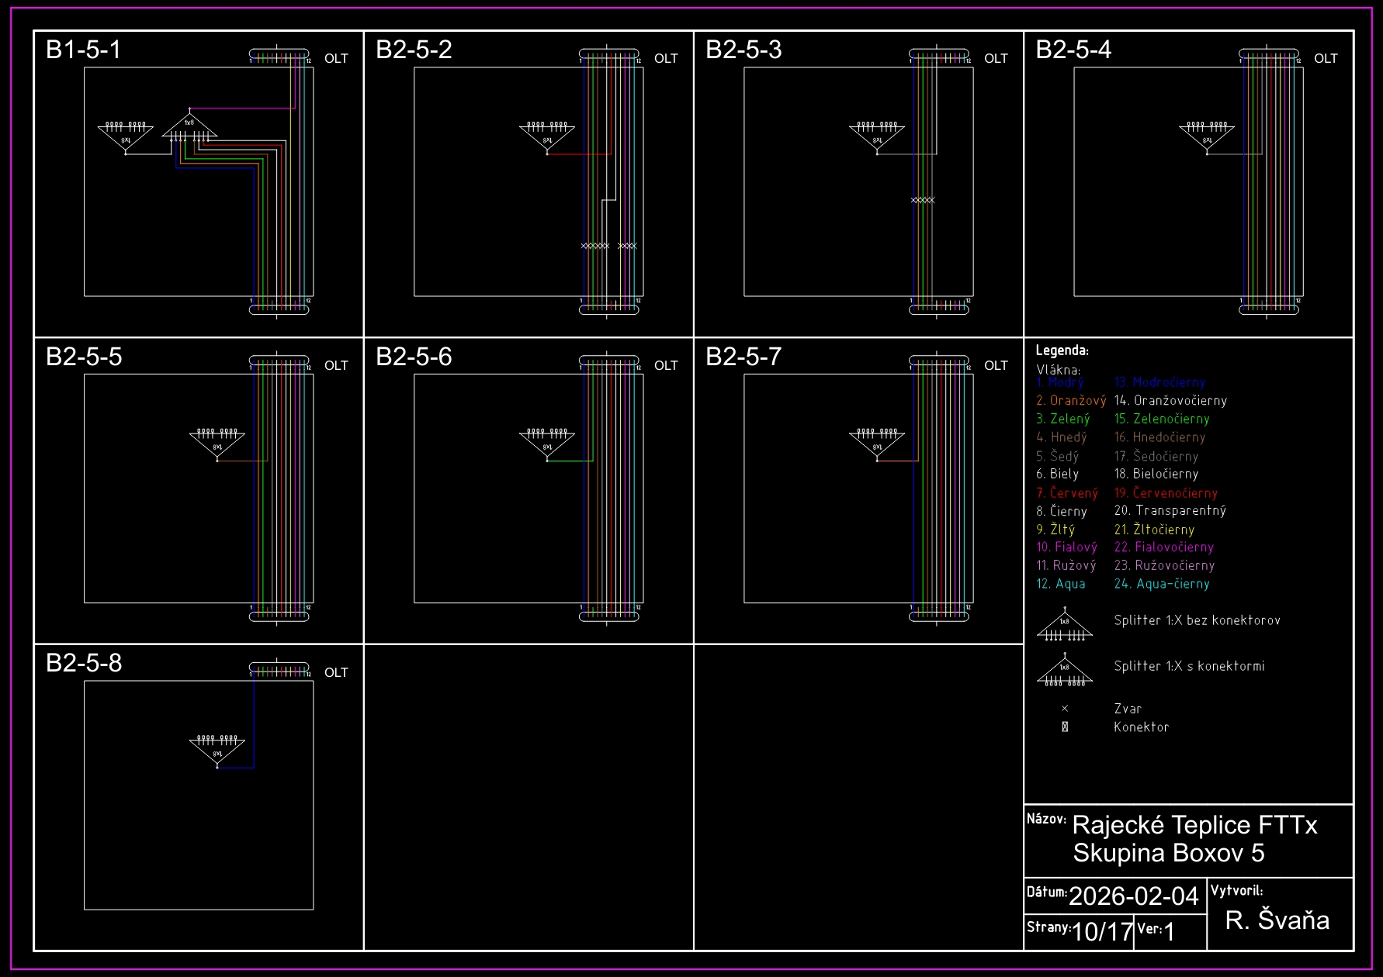
Task: Select the splitter symbol in box B2-5-5
Action: (217, 444)
